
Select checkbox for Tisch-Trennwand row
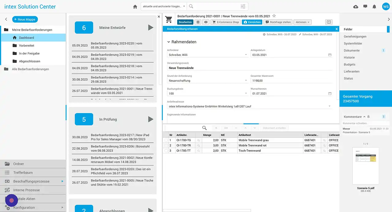point(166,151)
